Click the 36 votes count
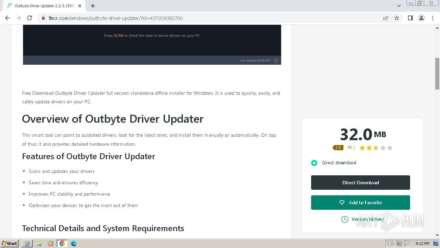Viewport: 440px width, 248px height. coord(350,147)
